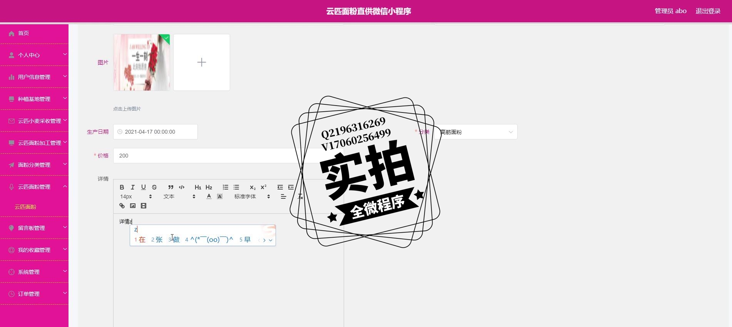Image resolution: width=732 pixels, height=327 pixels.
Task: Open the text alignment options
Action: tap(283, 196)
